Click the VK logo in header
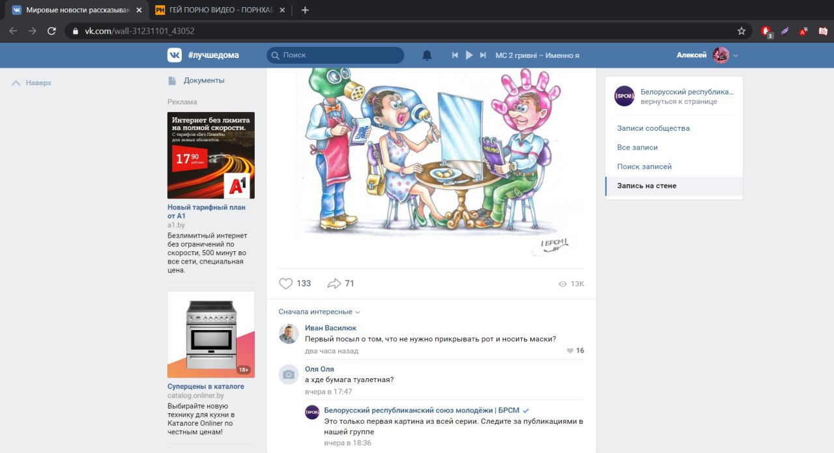The image size is (834, 453). point(174,55)
